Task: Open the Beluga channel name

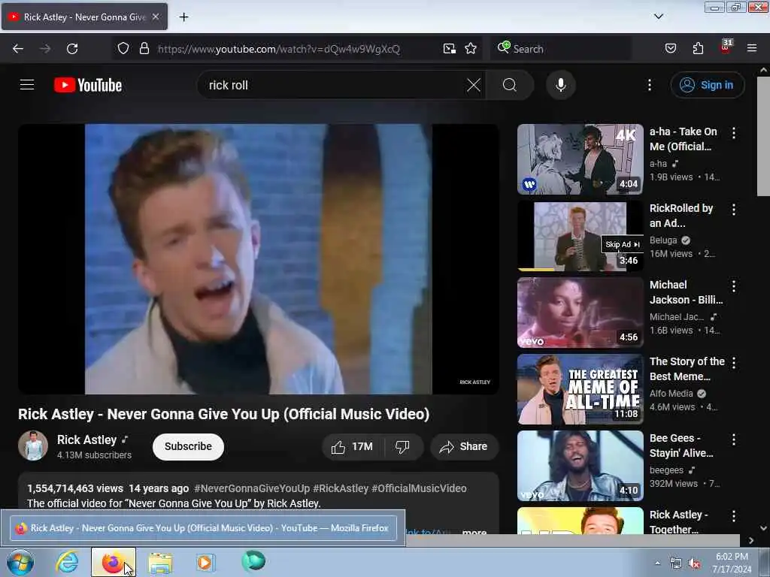Action: coord(663,240)
